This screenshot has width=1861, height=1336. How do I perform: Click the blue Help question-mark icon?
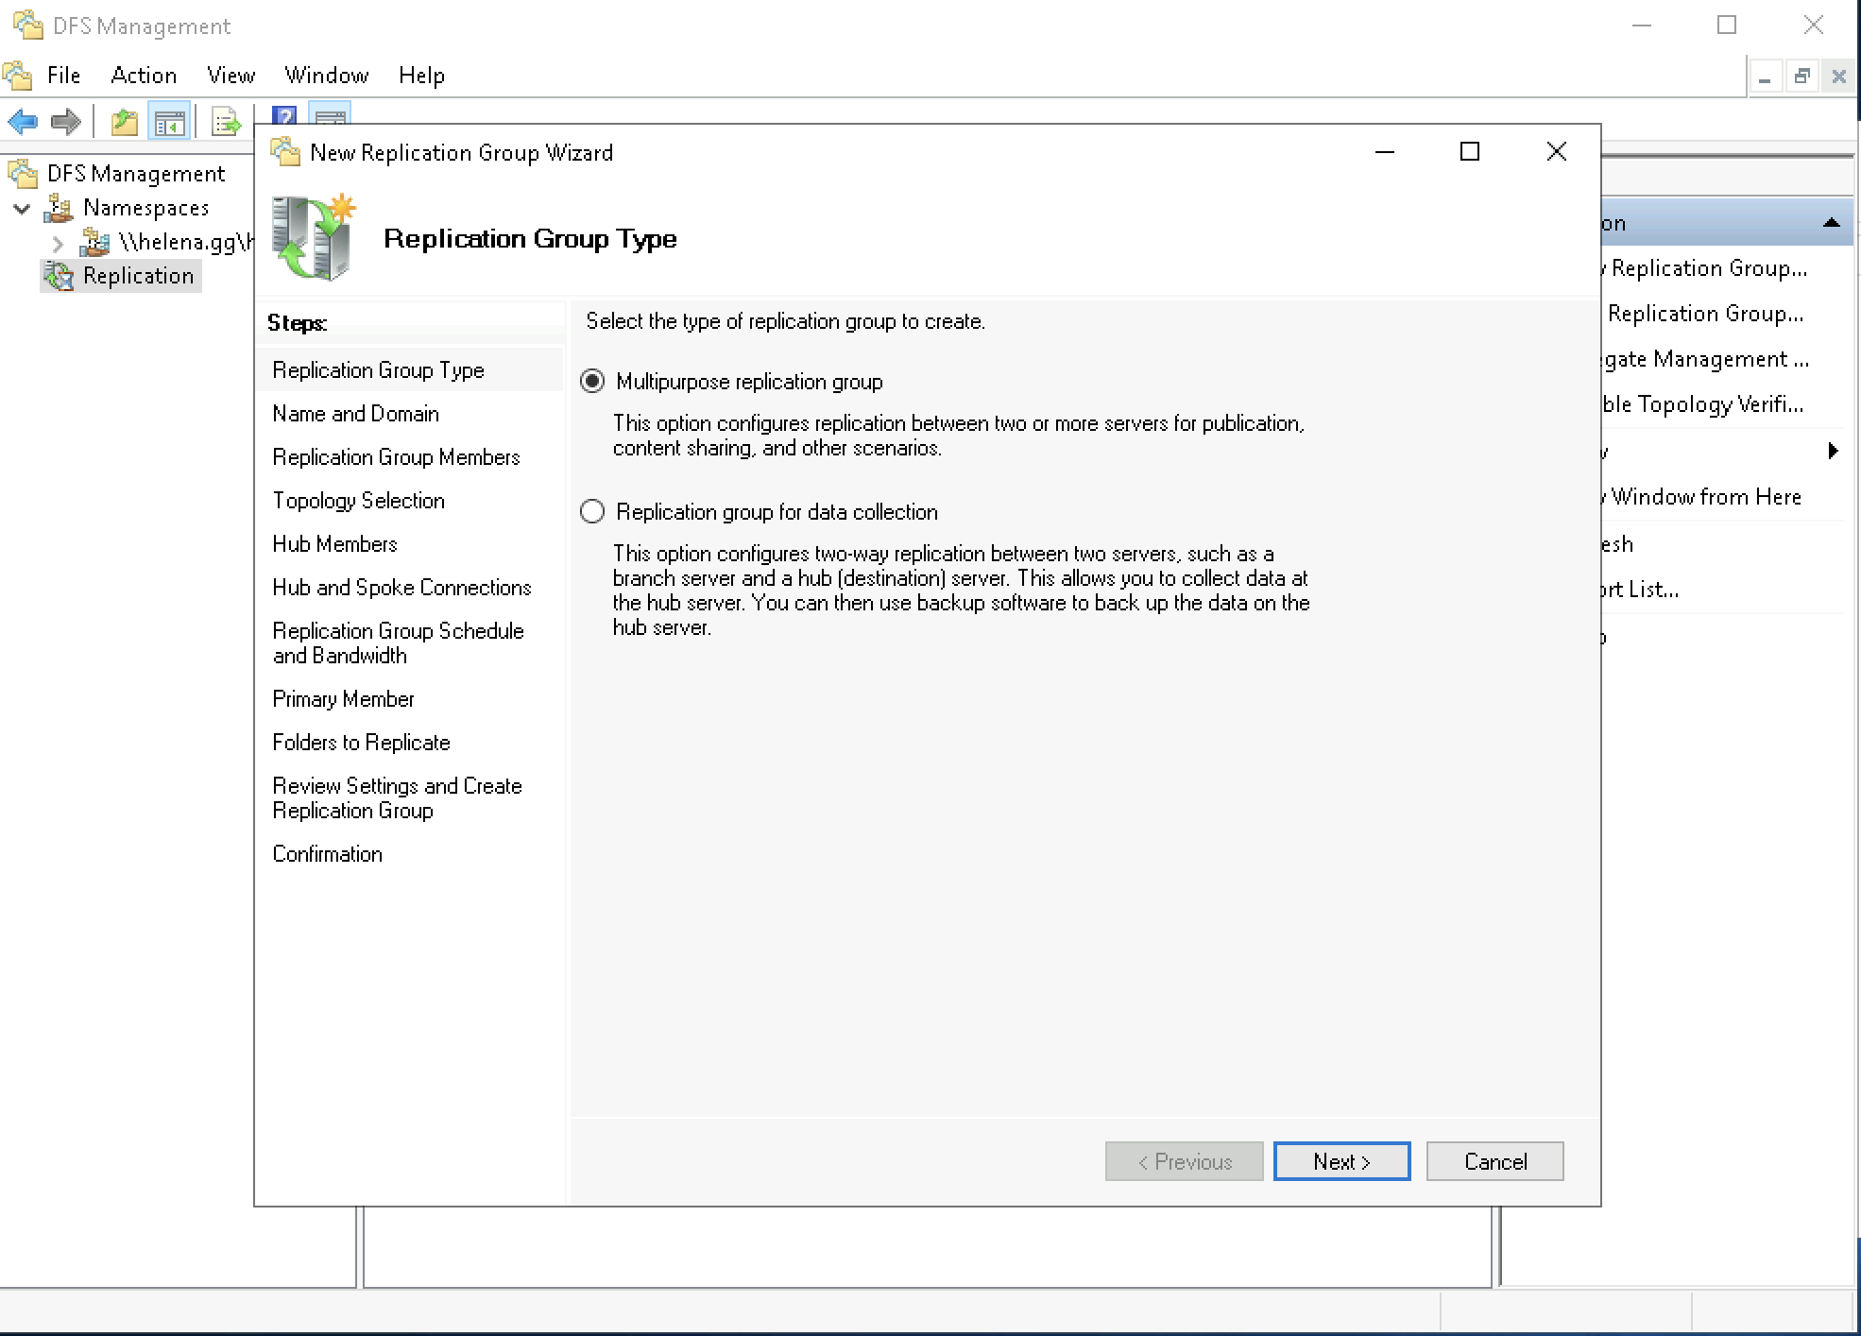click(x=283, y=115)
